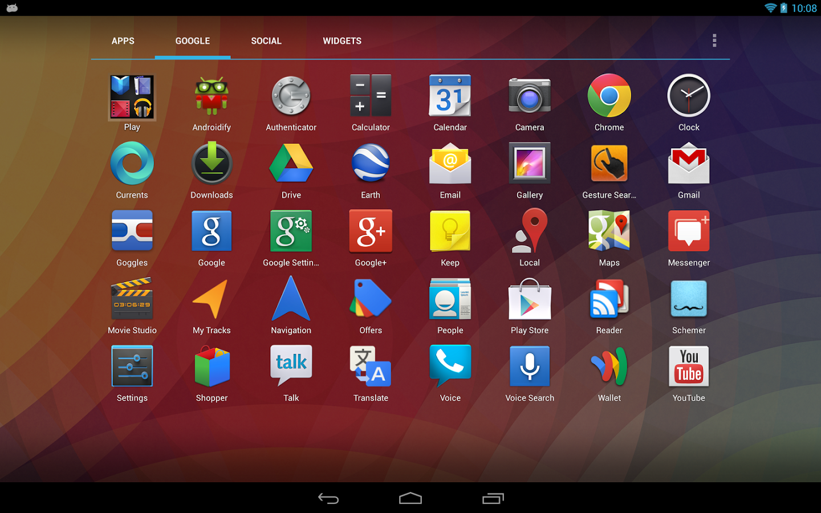The height and width of the screenshot is (513, 821).
Task: Switch to the SOCIAL tab
Action: point(266,41)
